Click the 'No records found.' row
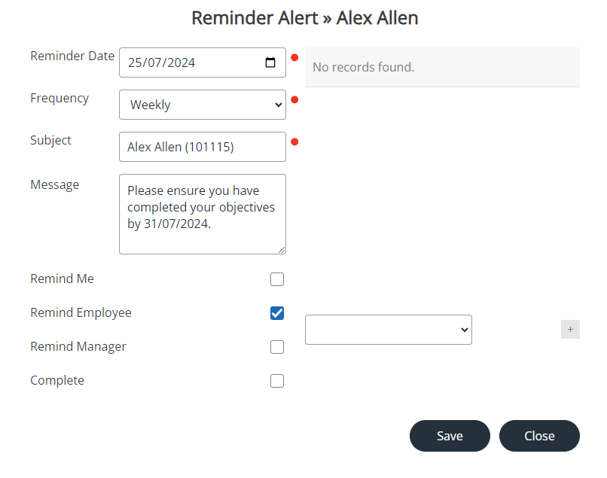Screen dimensions: 607x478 pos(442,67)
